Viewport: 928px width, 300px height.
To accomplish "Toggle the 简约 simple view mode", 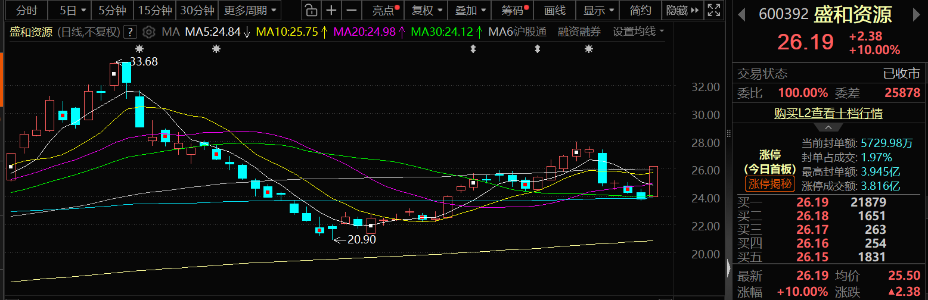I will pos(641,10).
